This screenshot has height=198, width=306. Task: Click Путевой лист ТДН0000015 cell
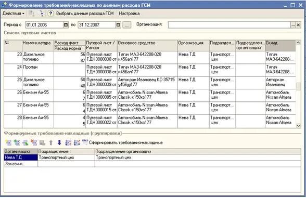101,108
